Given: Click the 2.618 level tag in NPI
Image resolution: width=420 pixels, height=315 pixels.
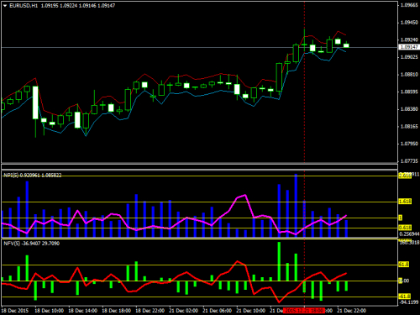Looking at the screenshot, I should tap(405, 176).
